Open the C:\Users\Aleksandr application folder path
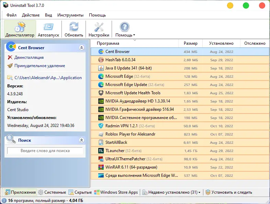 click(x=48, y=78)
